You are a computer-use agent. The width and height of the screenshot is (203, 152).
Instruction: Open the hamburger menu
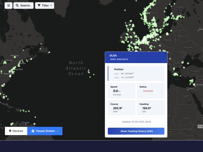[8, 5]
